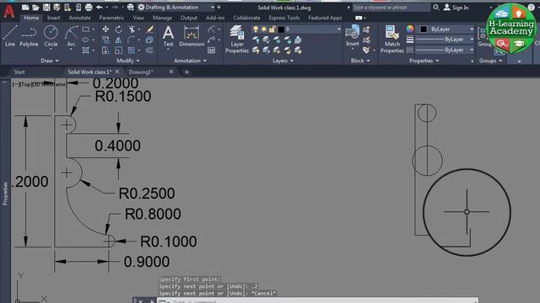Choose the Ellipse tool in Draw panel
The height and width of the screenshot is (303, 540).
[86, 40]
